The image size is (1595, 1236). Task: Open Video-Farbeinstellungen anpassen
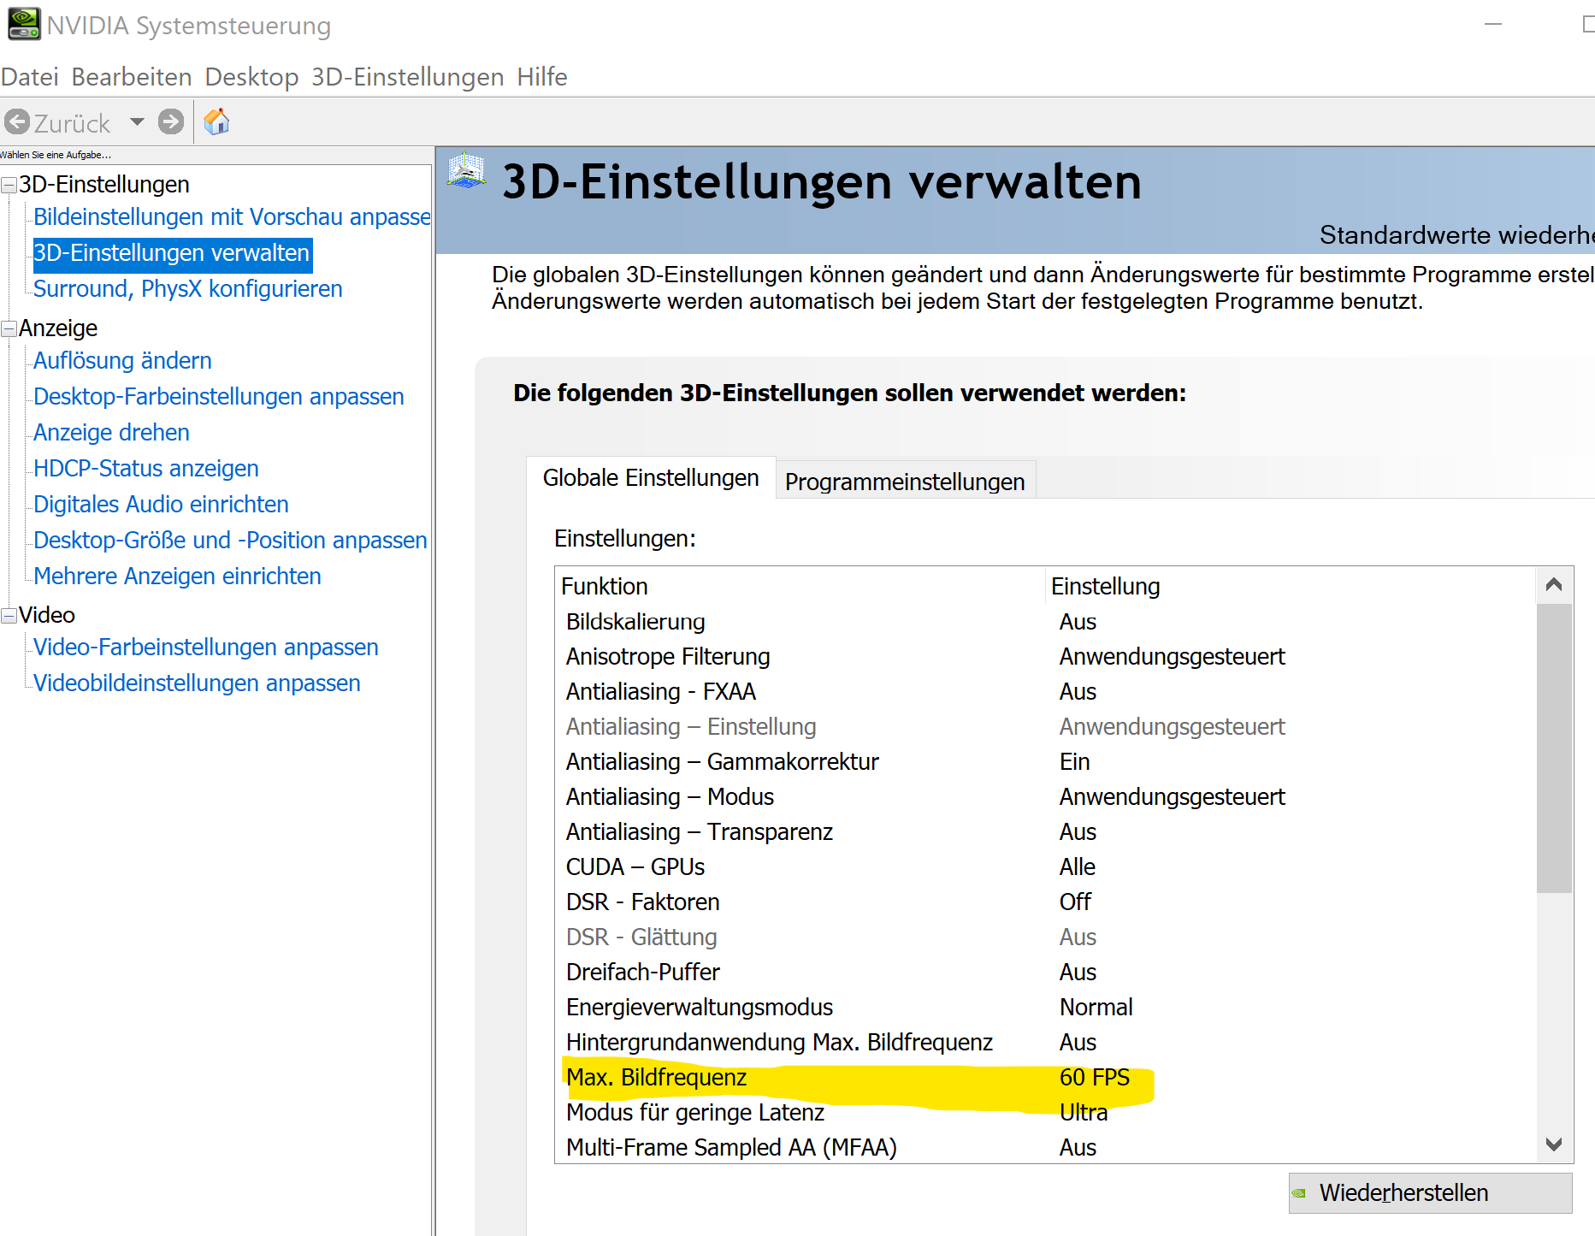[206, 648]
